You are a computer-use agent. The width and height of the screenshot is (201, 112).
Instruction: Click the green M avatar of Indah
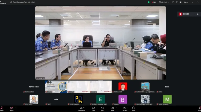click(x=167, y=99)
